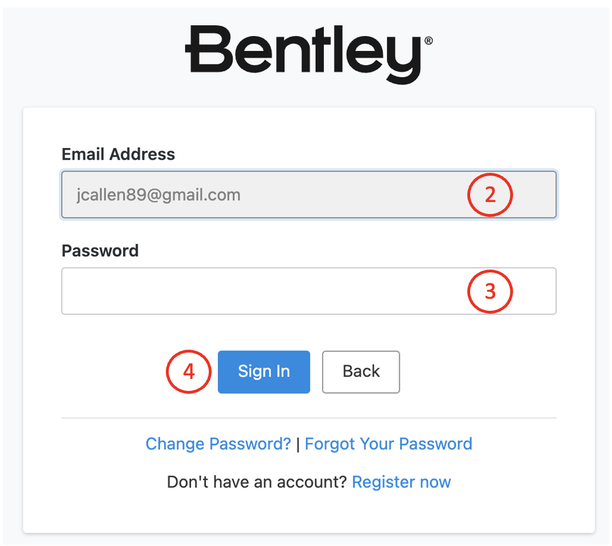Click the "Don't have an account?" text
The height and width of the screenshot is (546, 612).
pos(257,482)
